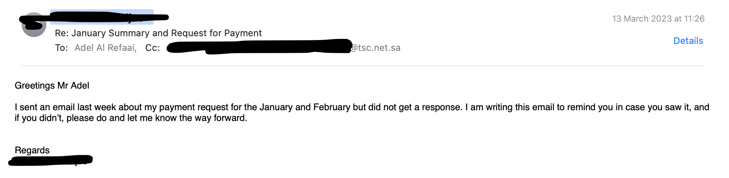The width and height of the screenshot is (729, 178).
Task: Click the redacted signature below Regards
Action: point(51,160)
